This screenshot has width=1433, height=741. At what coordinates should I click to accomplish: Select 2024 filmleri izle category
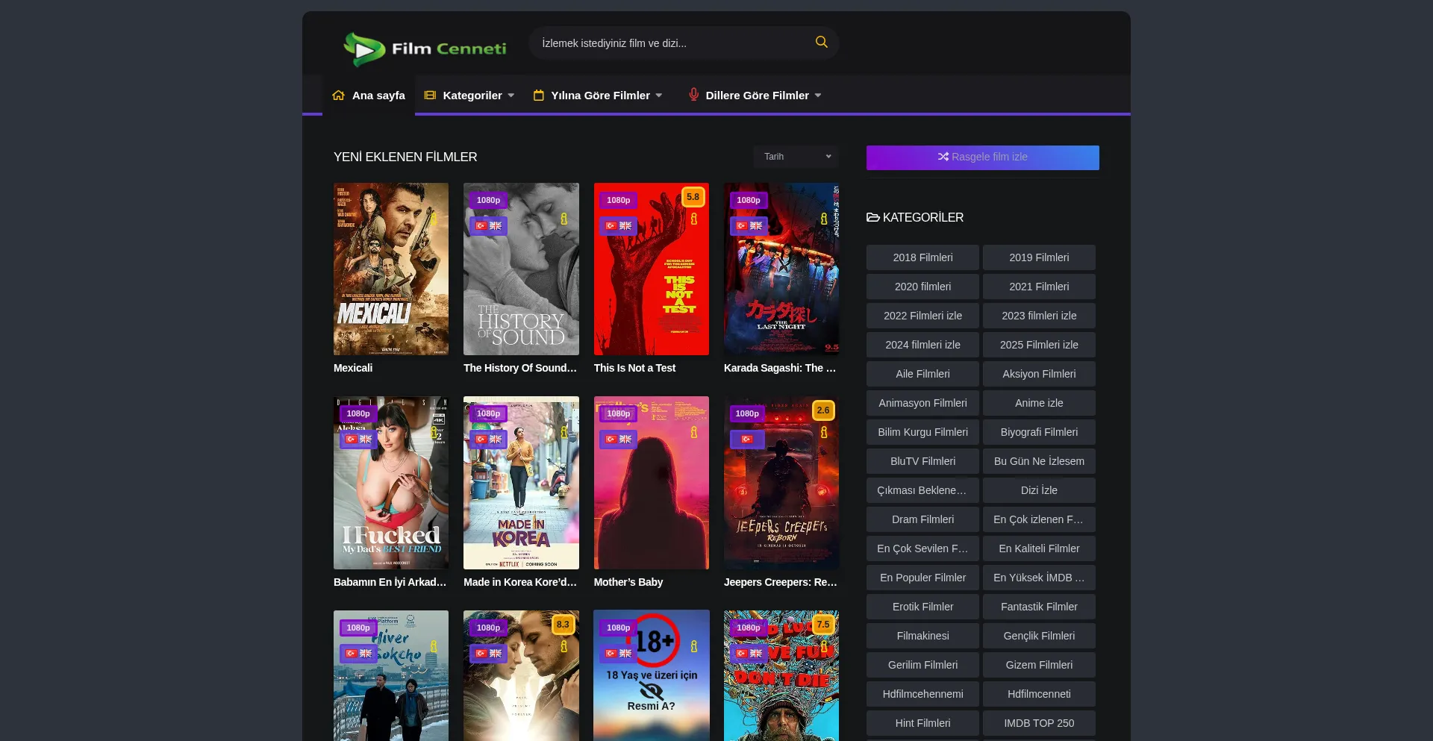(922, 345)
